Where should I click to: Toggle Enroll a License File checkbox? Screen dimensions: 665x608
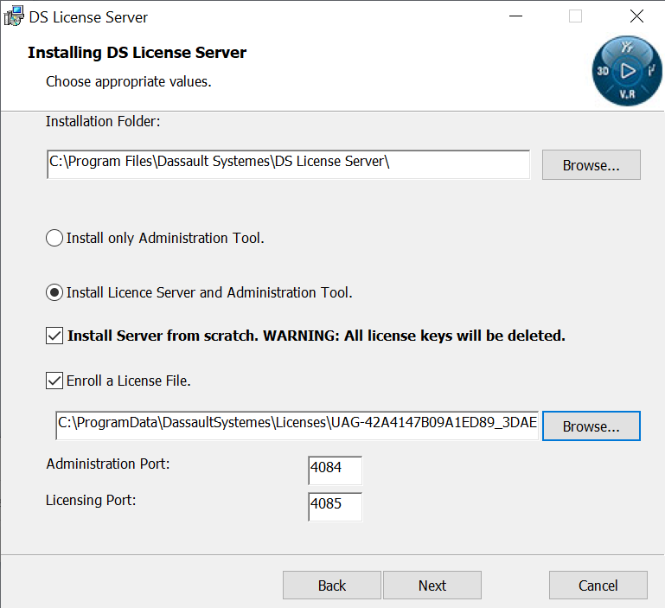click(x=54, y=381)
